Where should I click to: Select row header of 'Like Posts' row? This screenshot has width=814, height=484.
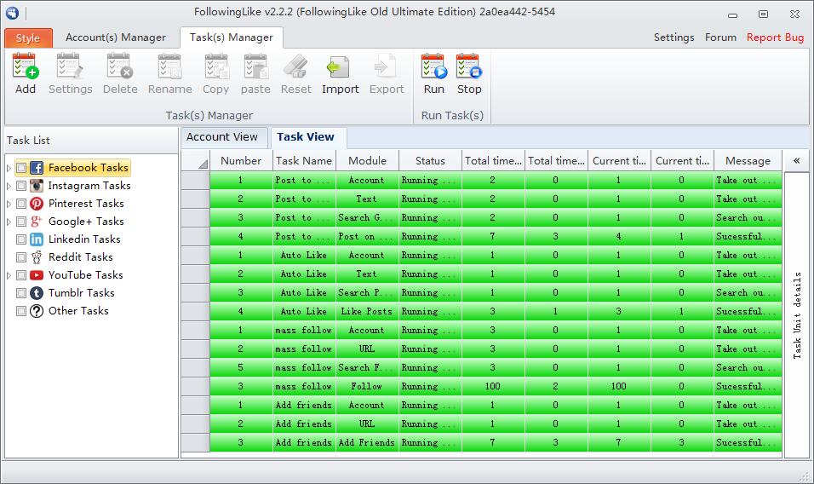[196, 311]
